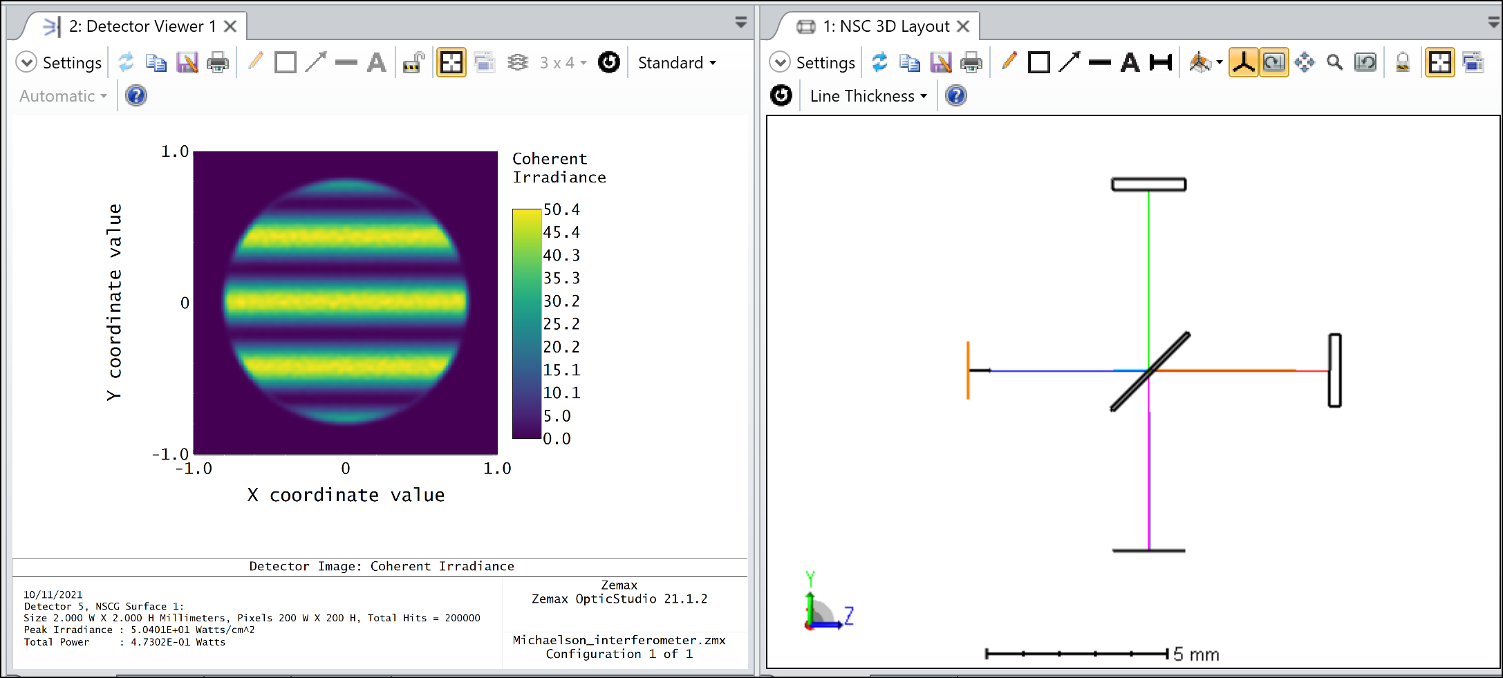Save the NSC 3D Layout image
Image resolution: width=1503 pixels, height=678 pixels.
point(940,62)
